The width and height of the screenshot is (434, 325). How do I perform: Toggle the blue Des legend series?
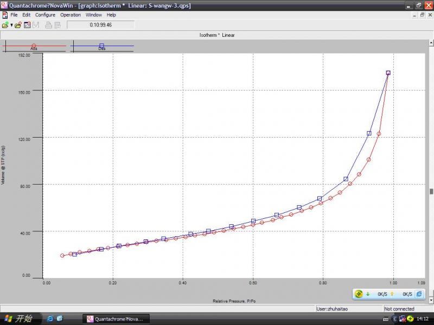(101, 47)
